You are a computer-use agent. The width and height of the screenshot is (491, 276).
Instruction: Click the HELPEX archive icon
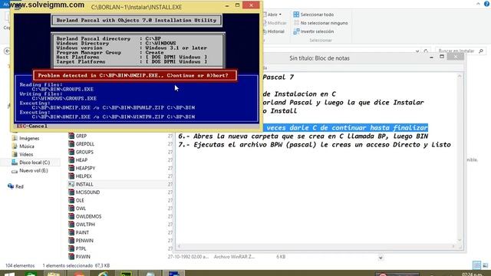pos(71,176)
